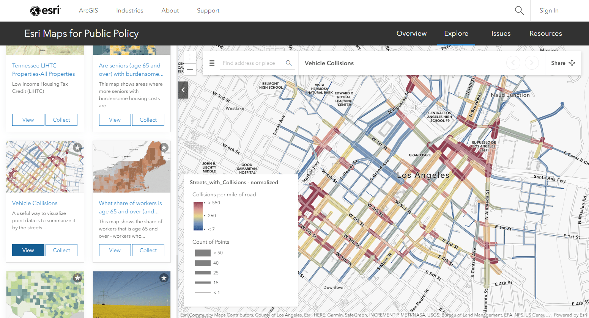Open the ArcGIS menu
The height and width of the screenshot is (318, 589).
[88, 11]
